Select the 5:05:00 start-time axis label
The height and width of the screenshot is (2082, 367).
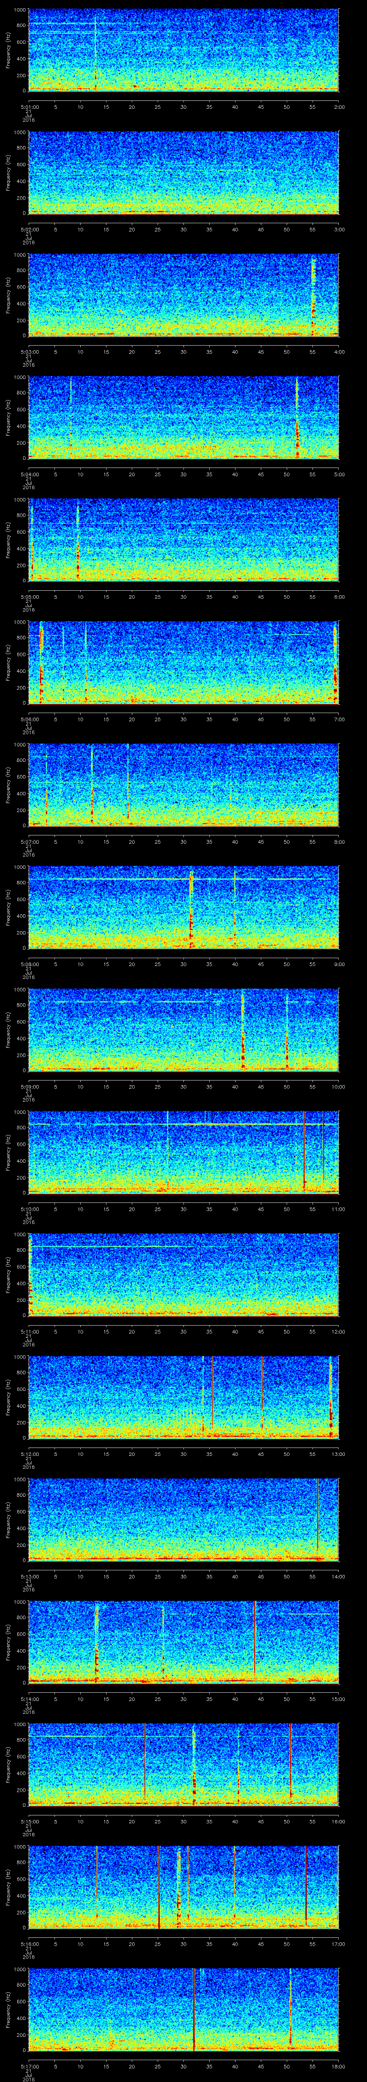[x=29, y=596]
